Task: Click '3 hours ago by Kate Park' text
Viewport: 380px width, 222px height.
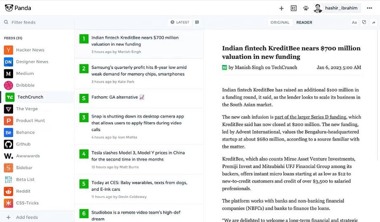Action: tap(113, 82)
